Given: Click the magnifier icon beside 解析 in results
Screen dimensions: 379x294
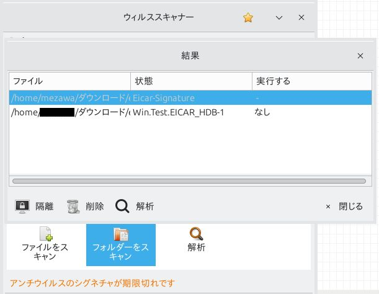Looking at the screenshot, I should (x=122, y=207).
